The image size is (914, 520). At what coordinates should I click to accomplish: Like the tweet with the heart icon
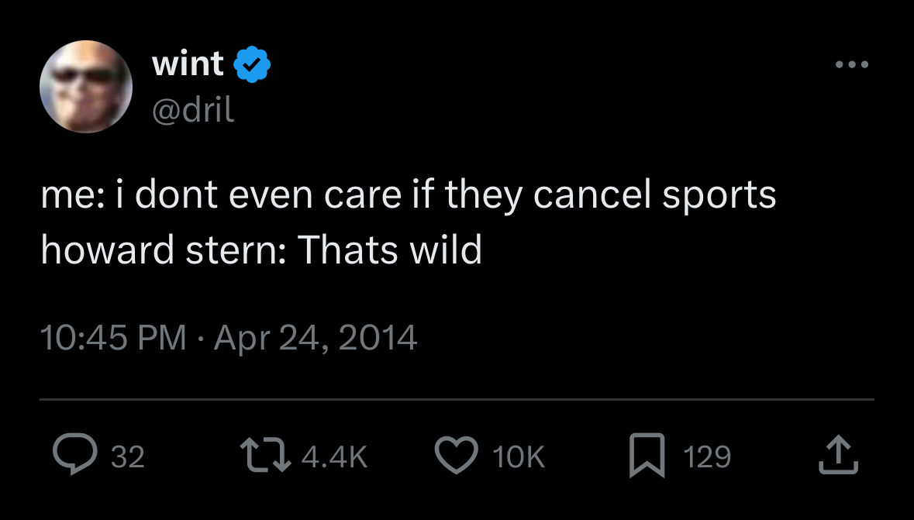click(457, 456)
